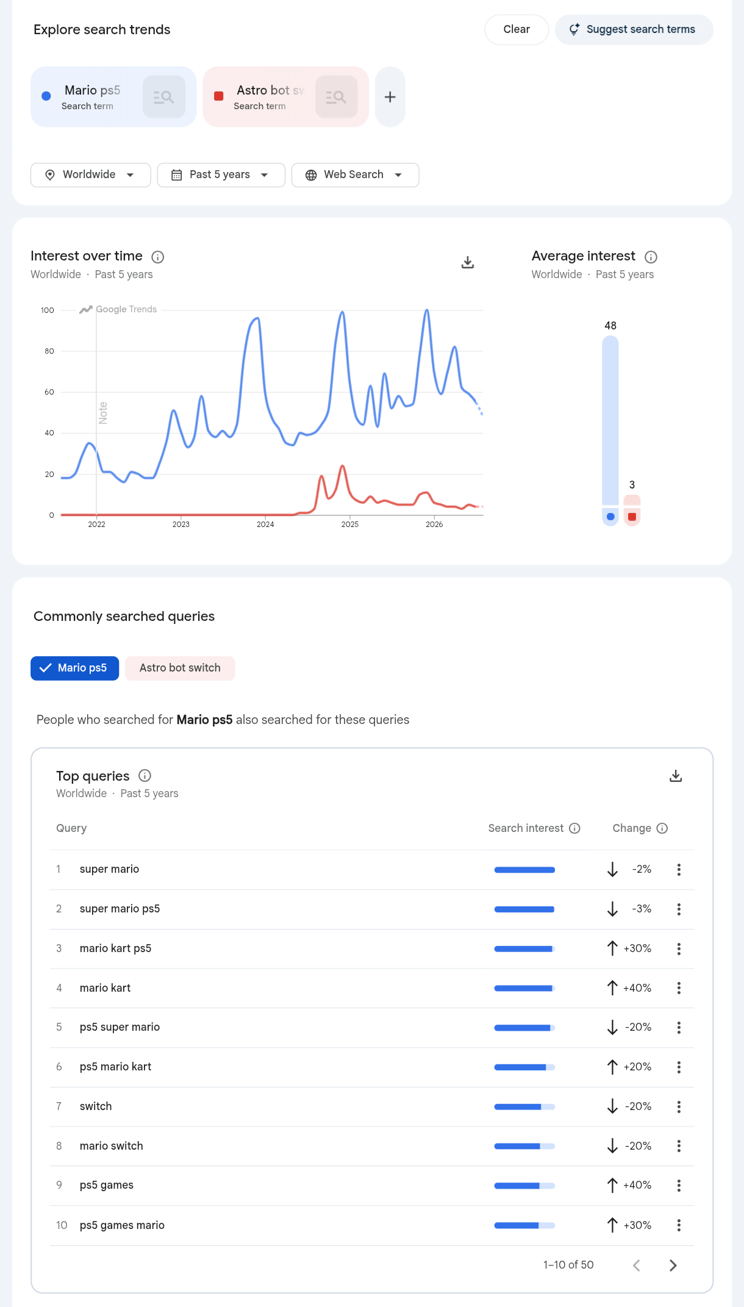Screen dimensions: 744x1307
Task: Open search explorer icon for Mario ps5
Action: [x=163, y=97]
